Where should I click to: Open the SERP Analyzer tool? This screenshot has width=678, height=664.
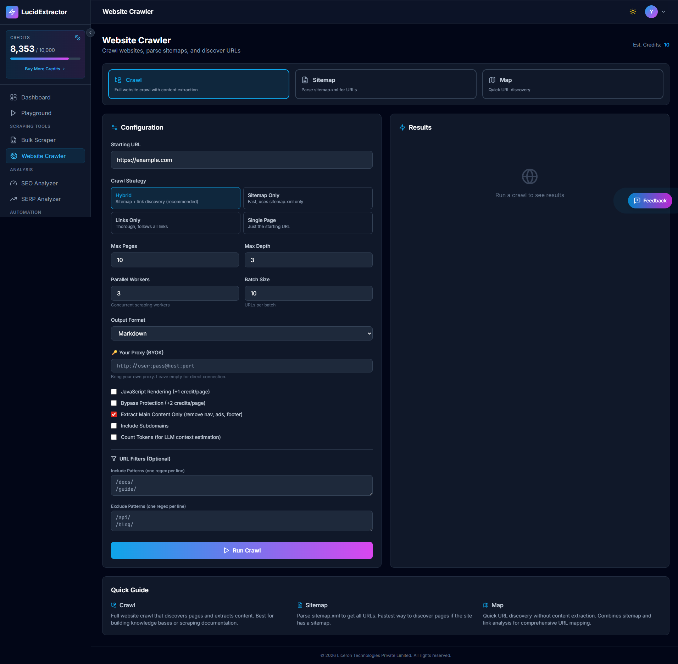pos(40,199)
